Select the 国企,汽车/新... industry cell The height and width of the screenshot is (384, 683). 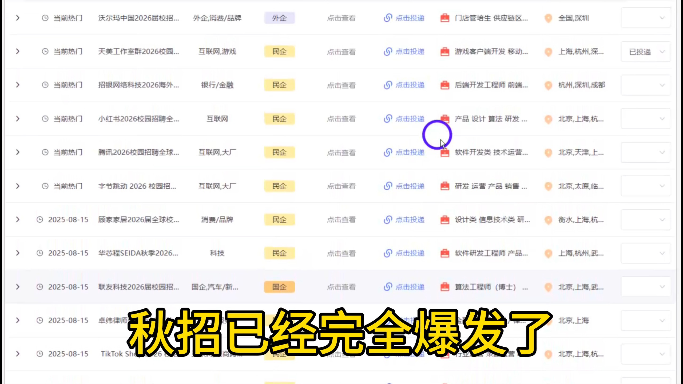click(x=215, y=287)
